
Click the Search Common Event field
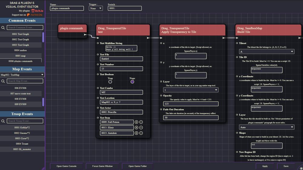pos(25,27)
